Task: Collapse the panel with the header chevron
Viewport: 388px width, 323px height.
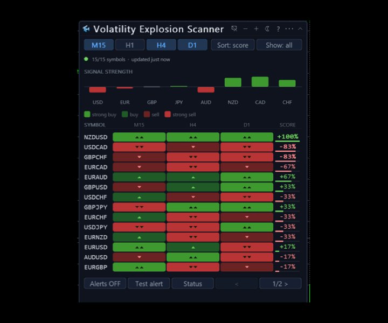Action: coord(300,29)
